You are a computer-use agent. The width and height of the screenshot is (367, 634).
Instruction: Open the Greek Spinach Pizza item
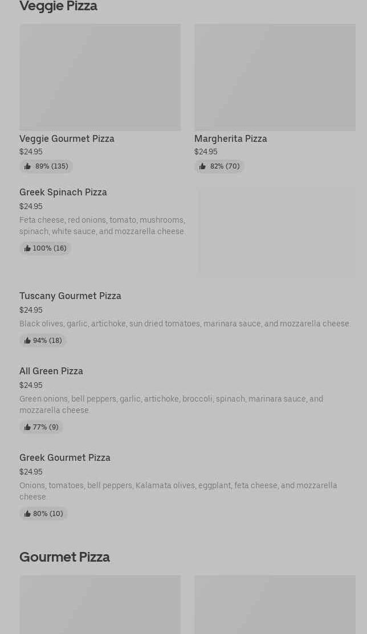click(187, 232)
